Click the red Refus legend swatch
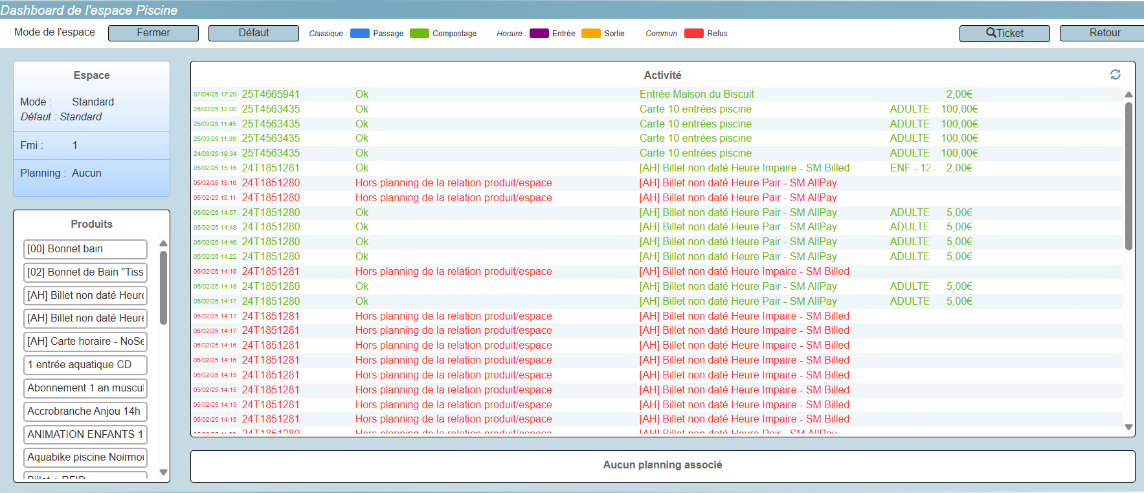Image resolution: width=1144 pixels, height=493 pixels. click(x=693, y=34)
